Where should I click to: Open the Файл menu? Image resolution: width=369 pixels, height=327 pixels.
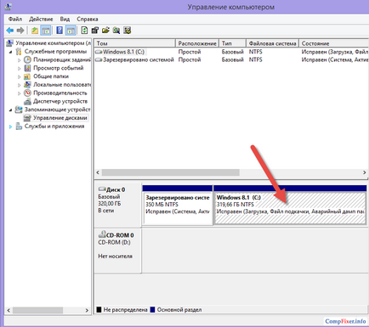pos(15,19)
